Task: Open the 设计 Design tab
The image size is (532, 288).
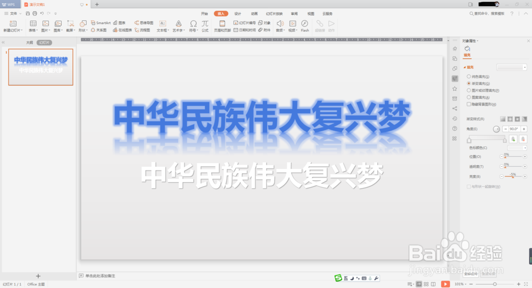Action: [x=238, y=14]
